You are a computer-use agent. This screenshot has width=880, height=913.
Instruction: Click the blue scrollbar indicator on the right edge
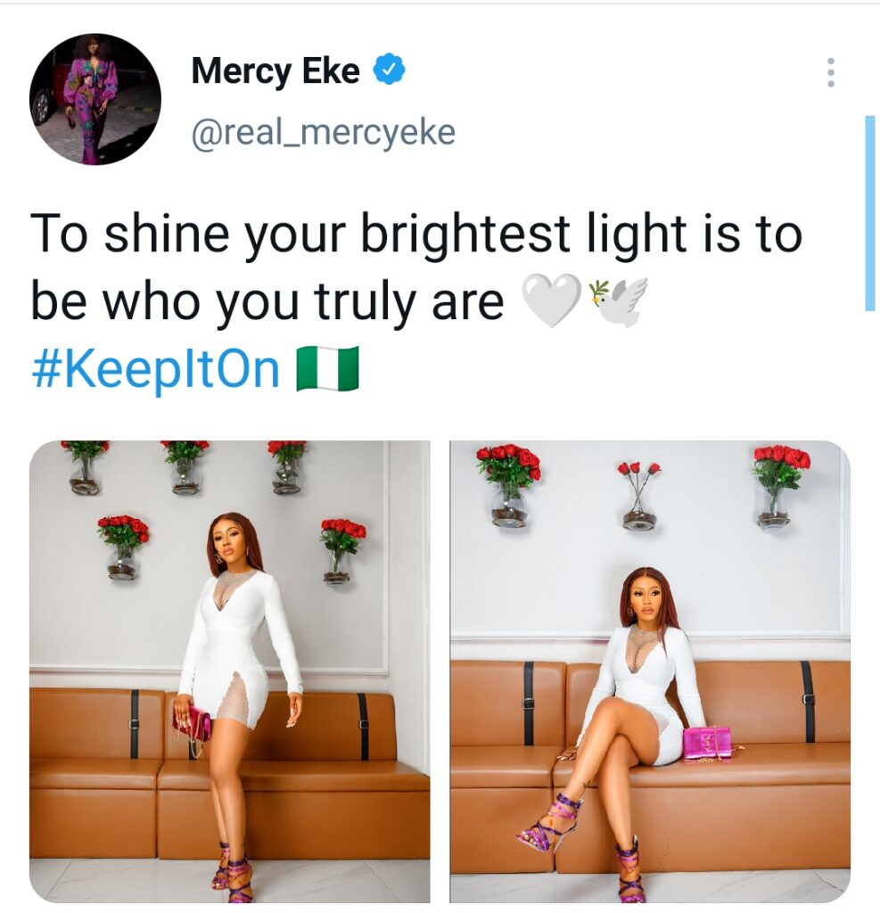869,212
